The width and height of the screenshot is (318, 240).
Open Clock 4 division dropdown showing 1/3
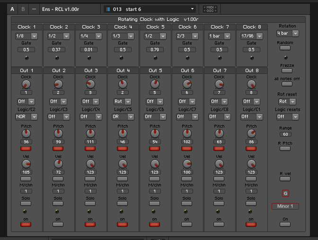(x=123, y=36)
